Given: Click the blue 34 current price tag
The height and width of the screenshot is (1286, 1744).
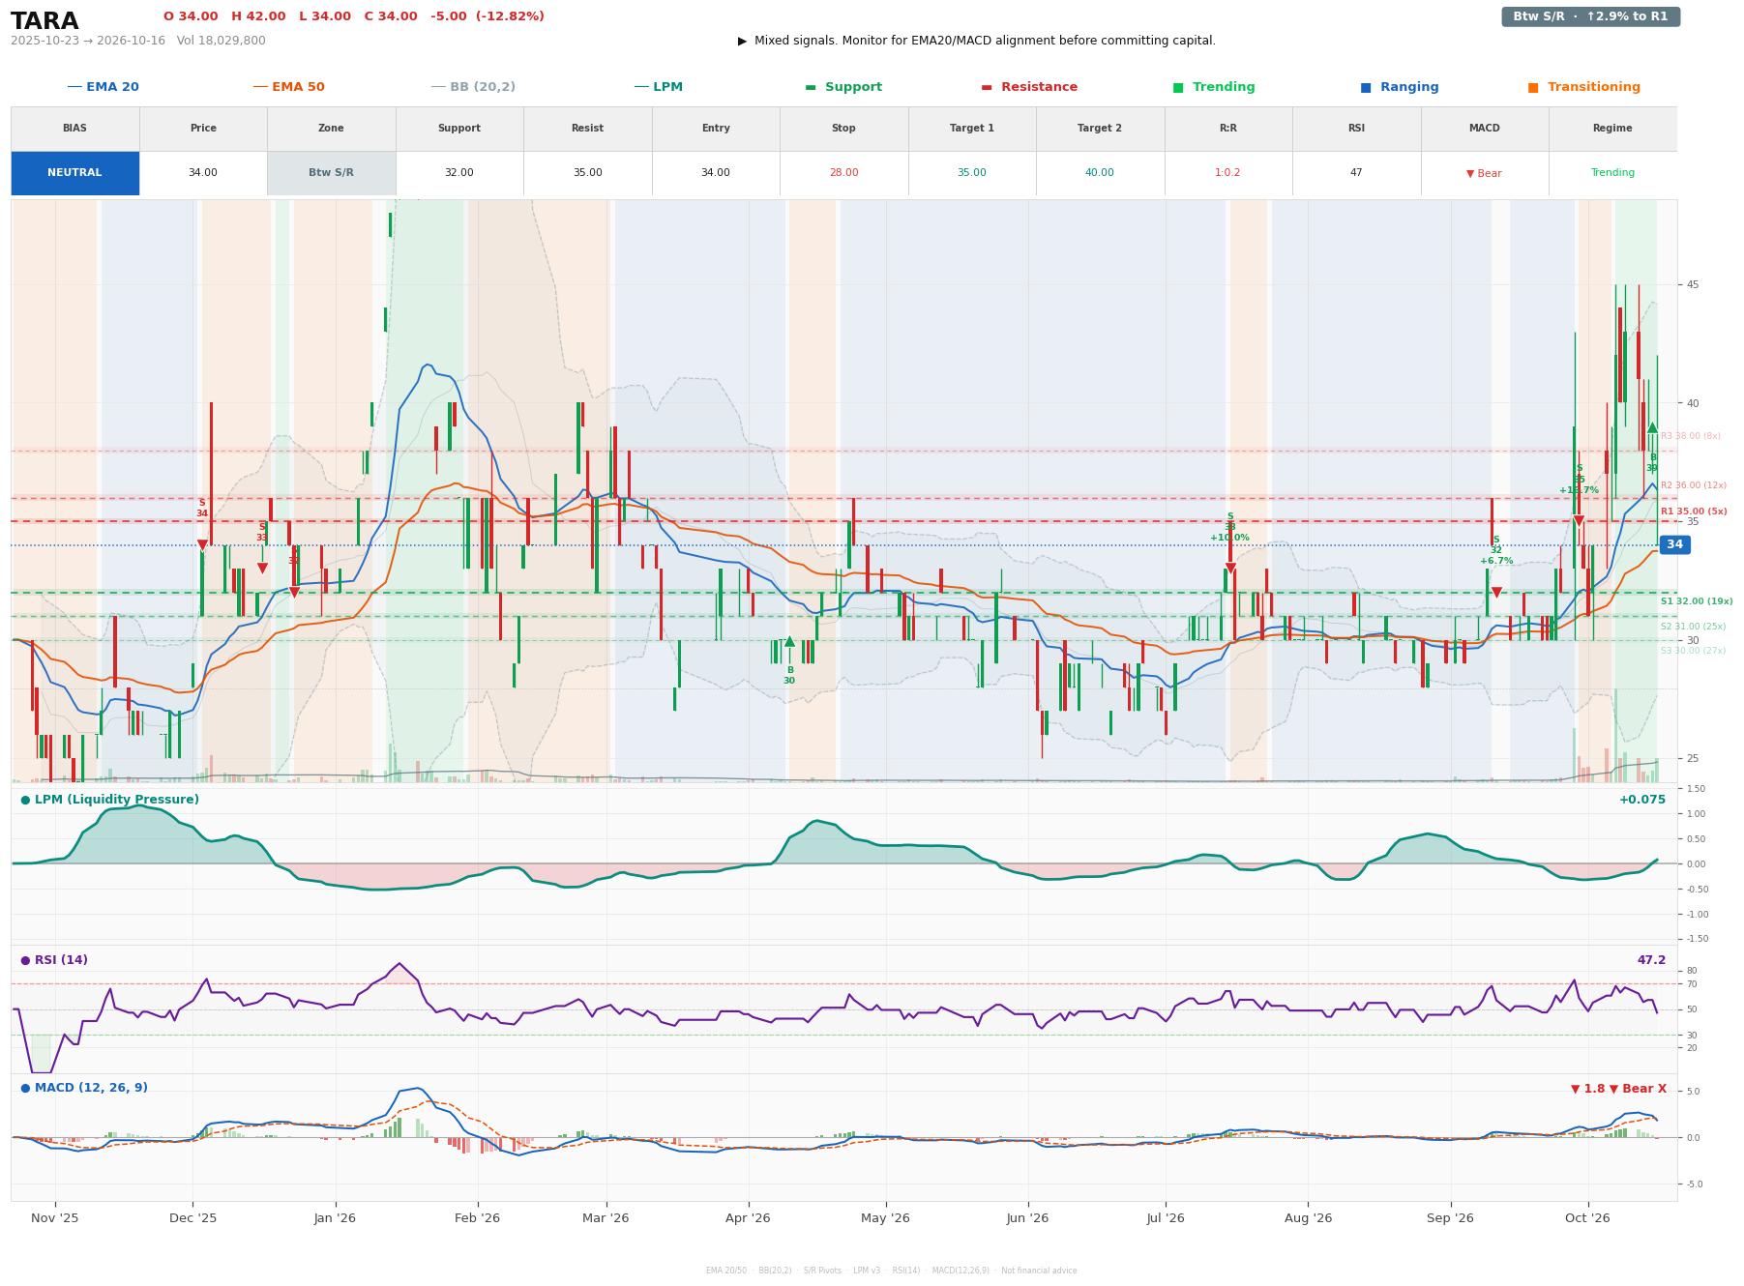Looking at the screenshot, I should [1674, 545].
